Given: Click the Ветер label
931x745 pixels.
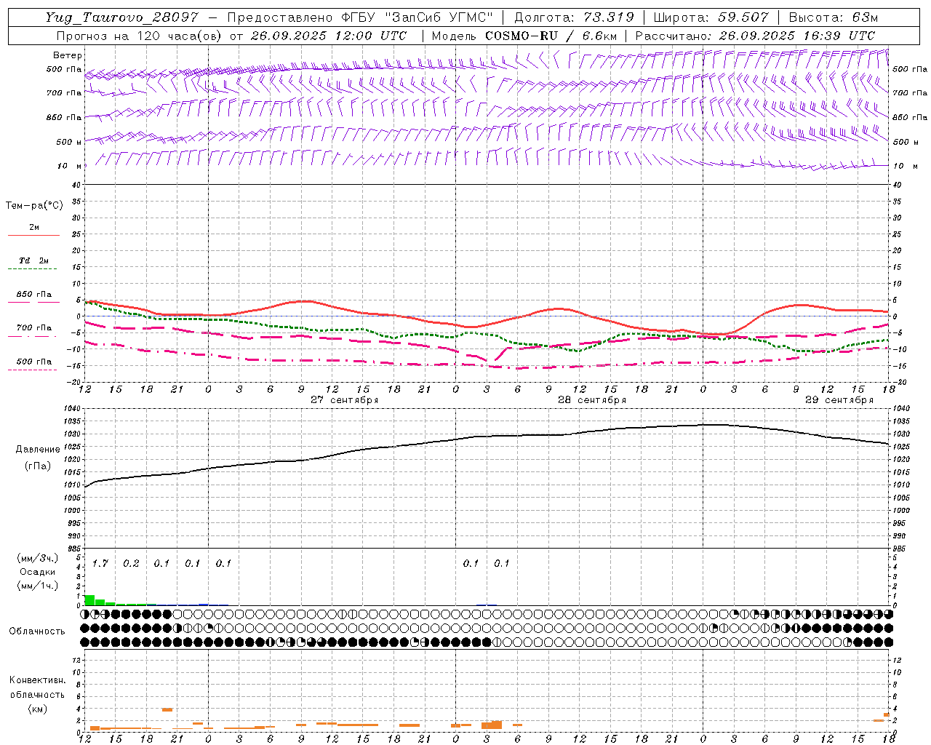Looking at the screenshot, I should point(68,55).
